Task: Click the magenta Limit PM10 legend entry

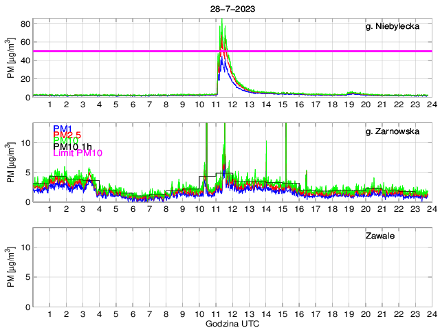Action: [78, 154]
